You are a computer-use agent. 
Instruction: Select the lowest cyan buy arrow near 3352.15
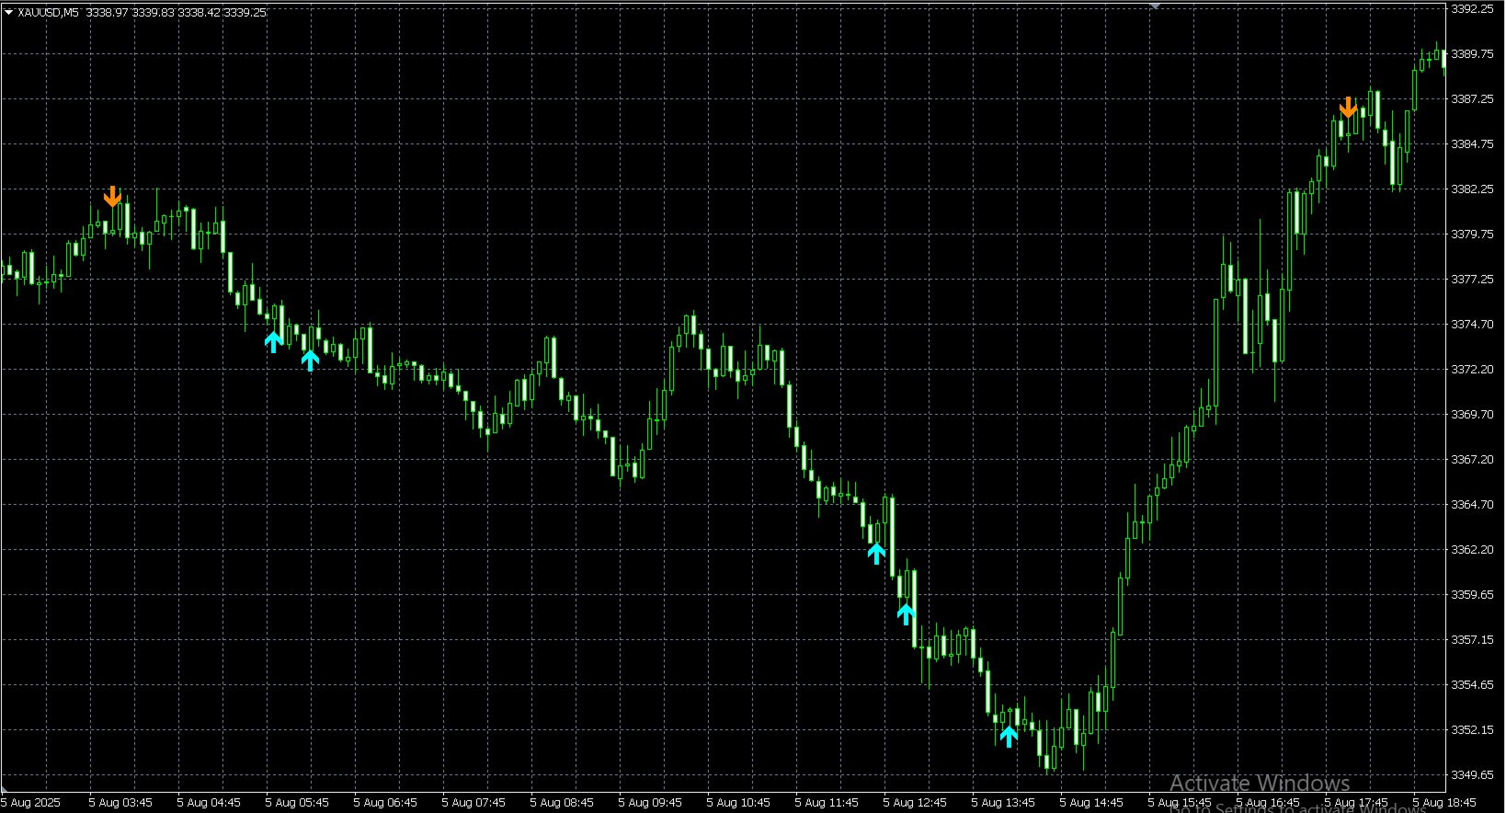[x=1009, y=736]
